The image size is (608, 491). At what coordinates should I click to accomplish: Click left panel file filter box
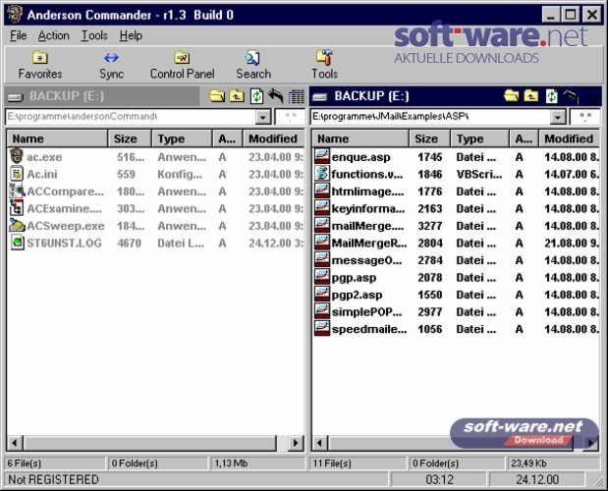(x=290, y=117)
